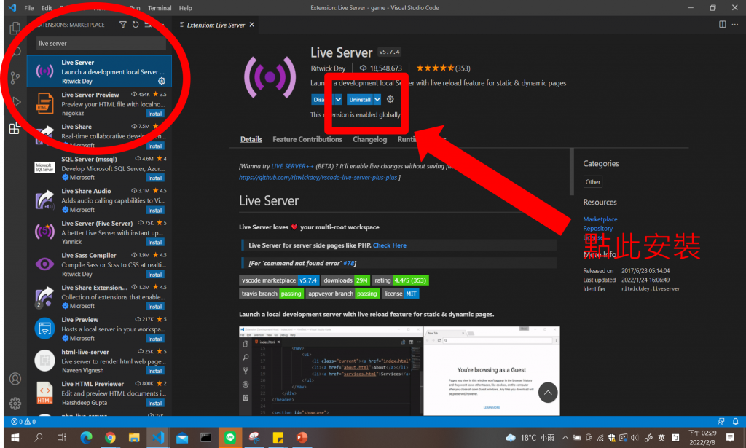Open the #78 issue link
This screenshot has width=746, height=448.
click(x=349, y=263)
